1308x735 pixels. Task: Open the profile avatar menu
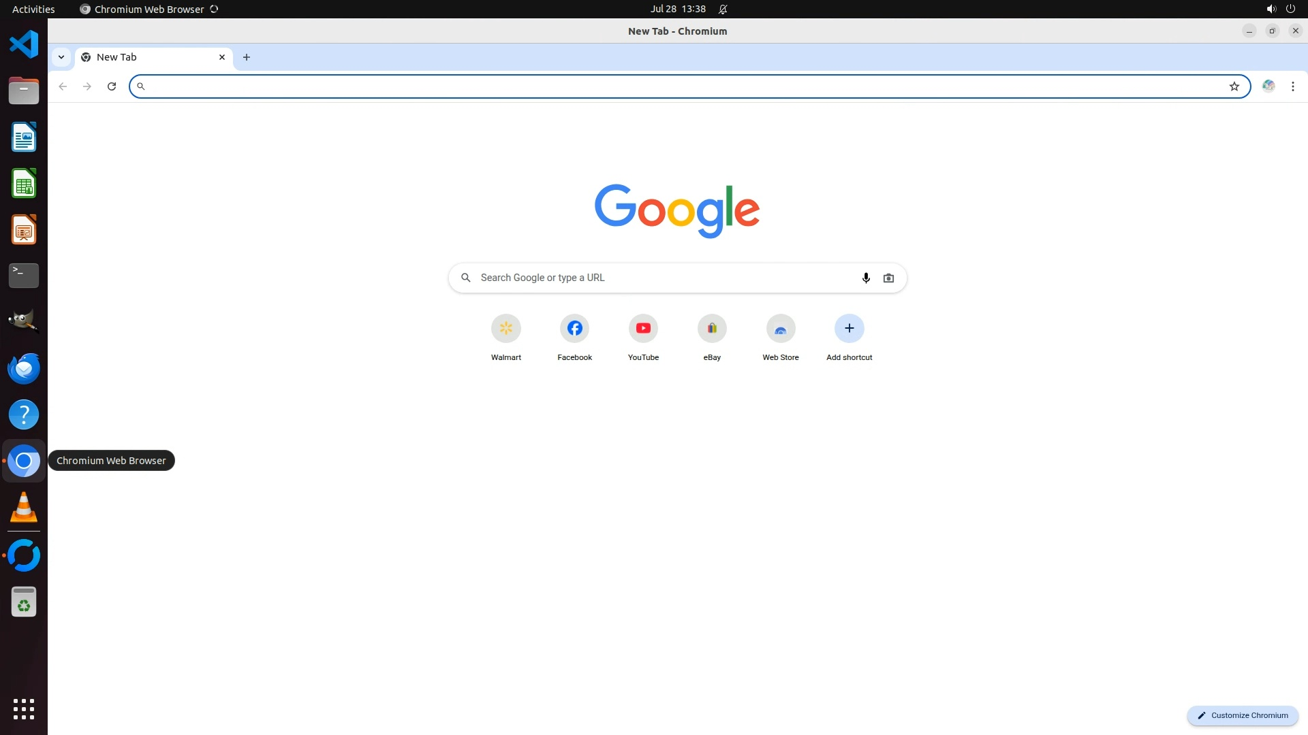[1268, 86]
